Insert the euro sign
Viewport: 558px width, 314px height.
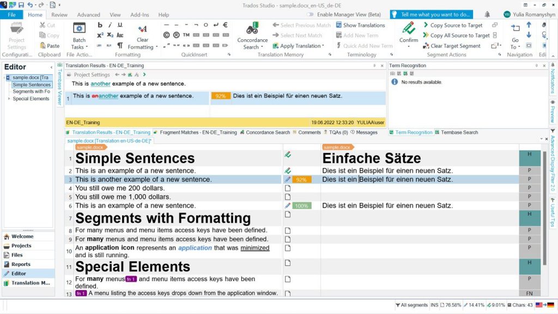225,25
